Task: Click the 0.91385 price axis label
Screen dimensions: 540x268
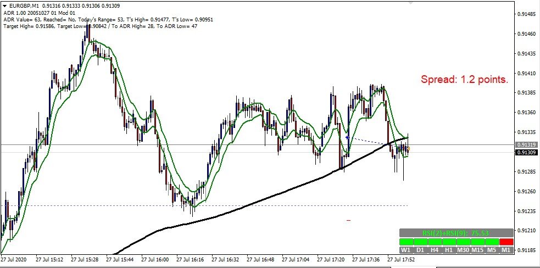Action: (x=527, y=93)
